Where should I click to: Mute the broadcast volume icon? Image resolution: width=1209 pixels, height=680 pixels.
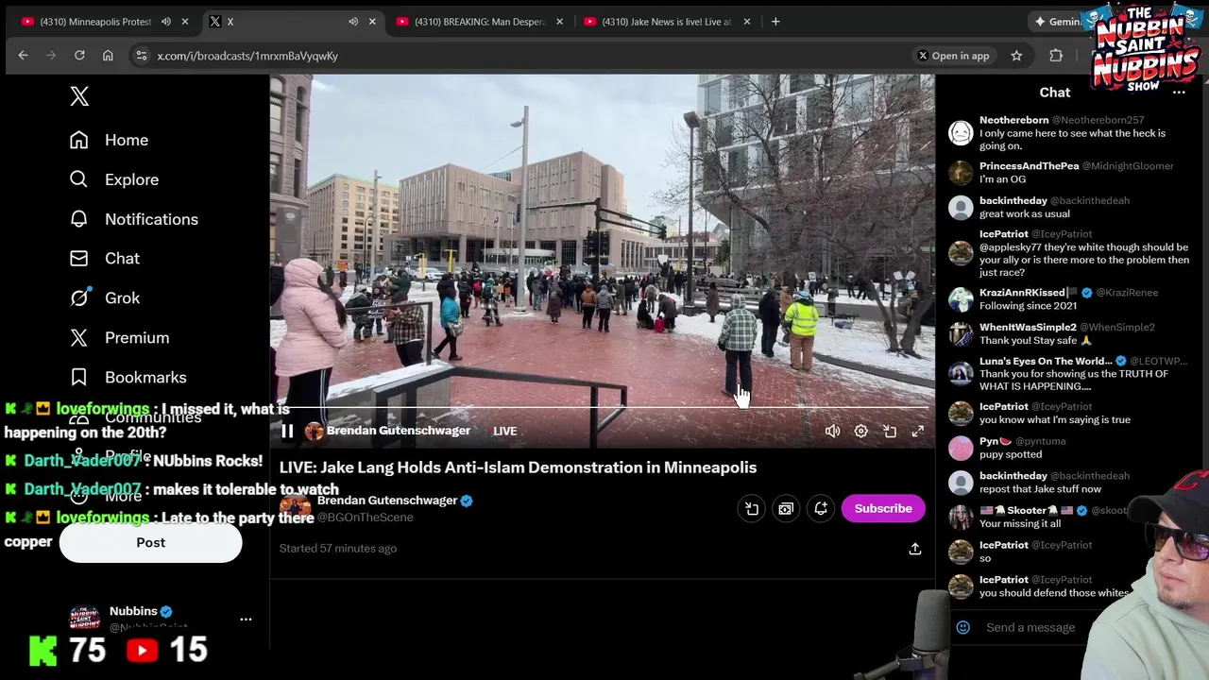coord(832,432)
